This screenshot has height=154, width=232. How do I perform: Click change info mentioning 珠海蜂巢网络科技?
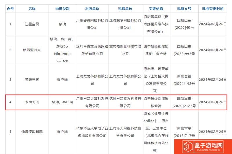(x=156, y=24)
